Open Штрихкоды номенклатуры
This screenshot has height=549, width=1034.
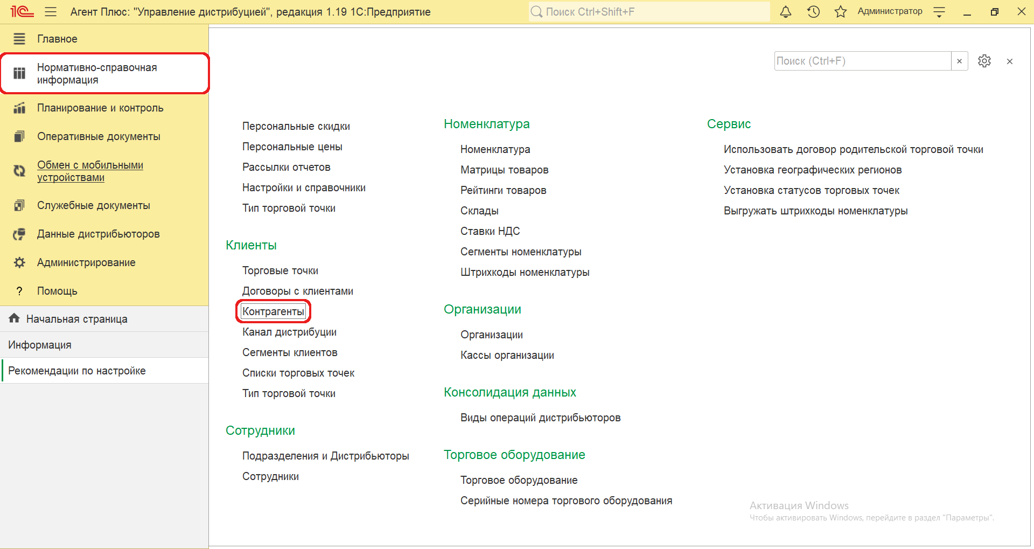525,272
